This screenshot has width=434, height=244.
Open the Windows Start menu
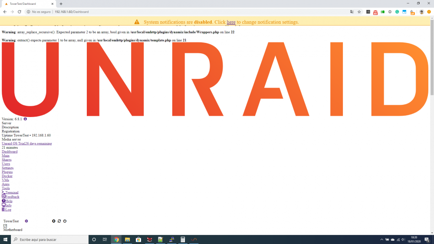(x=5, y=240)
